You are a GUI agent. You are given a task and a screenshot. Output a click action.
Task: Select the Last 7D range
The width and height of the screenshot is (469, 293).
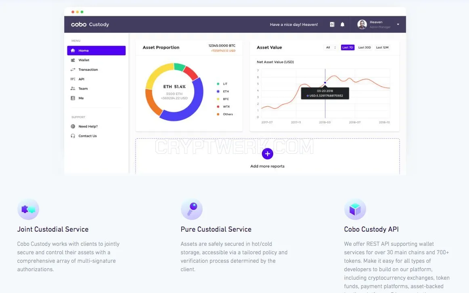[348, 48]
